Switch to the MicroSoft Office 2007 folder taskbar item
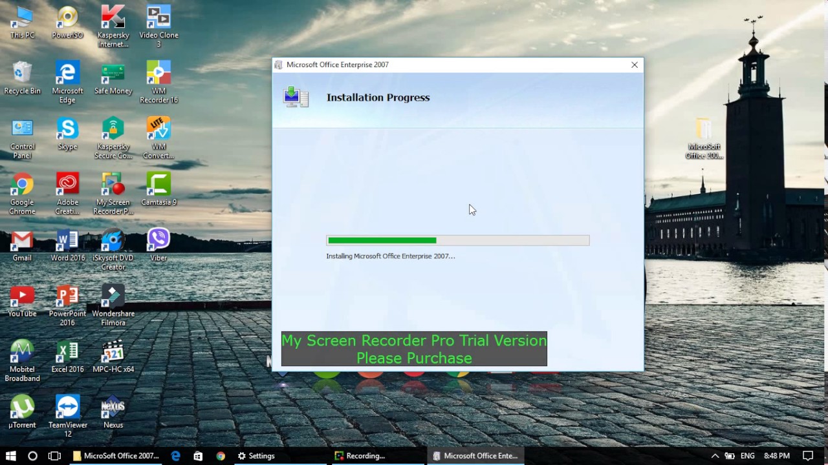The width and height of the screenshot is (828, 465). (x=115, y=456)
